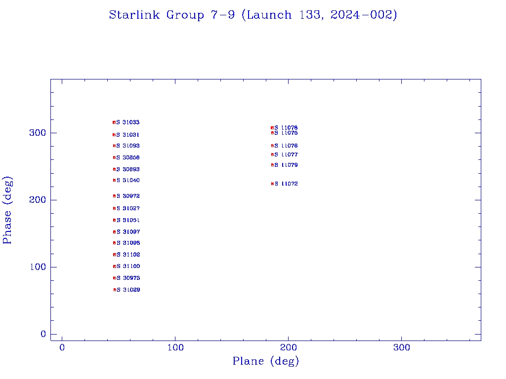Pick the red data marker beside S 31029
The height and width of the screenshot is (379, 506).
click(x=115, y=290)
